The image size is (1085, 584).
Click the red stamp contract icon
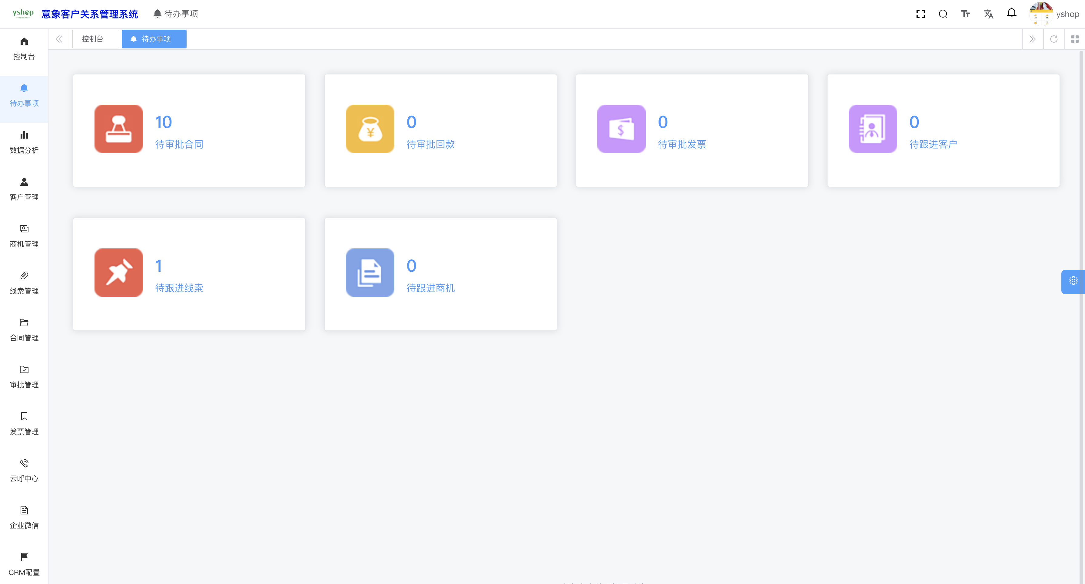pyautogui.click(x=118, y=129)
